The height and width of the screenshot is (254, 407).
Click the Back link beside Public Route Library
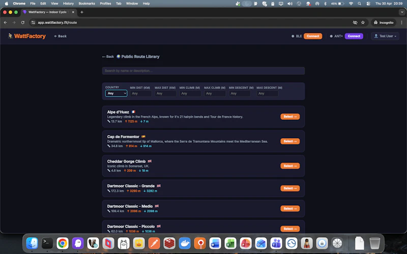(x=108, y=56)
